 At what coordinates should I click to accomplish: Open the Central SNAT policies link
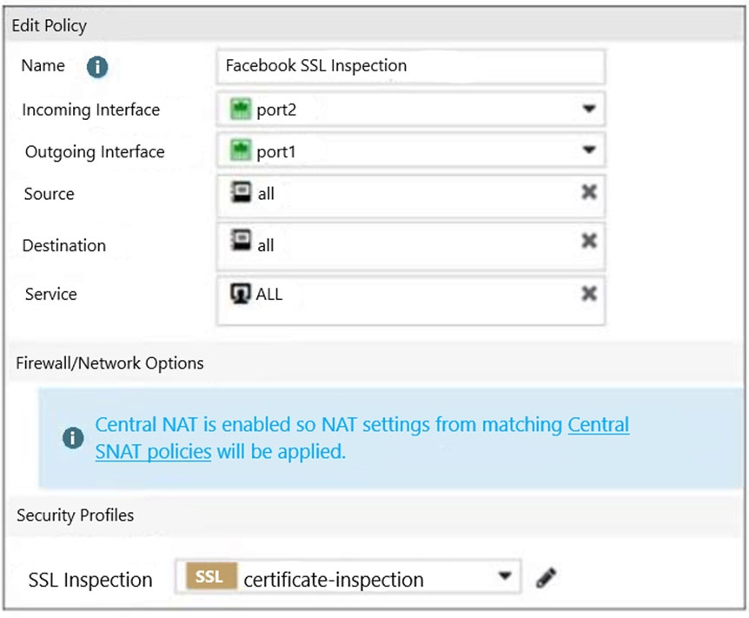coord(362,438)
